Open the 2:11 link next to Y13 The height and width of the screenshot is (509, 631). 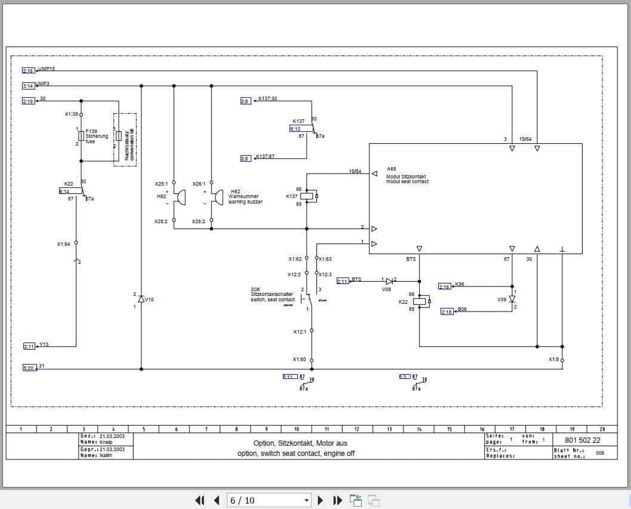pos(29,346)
